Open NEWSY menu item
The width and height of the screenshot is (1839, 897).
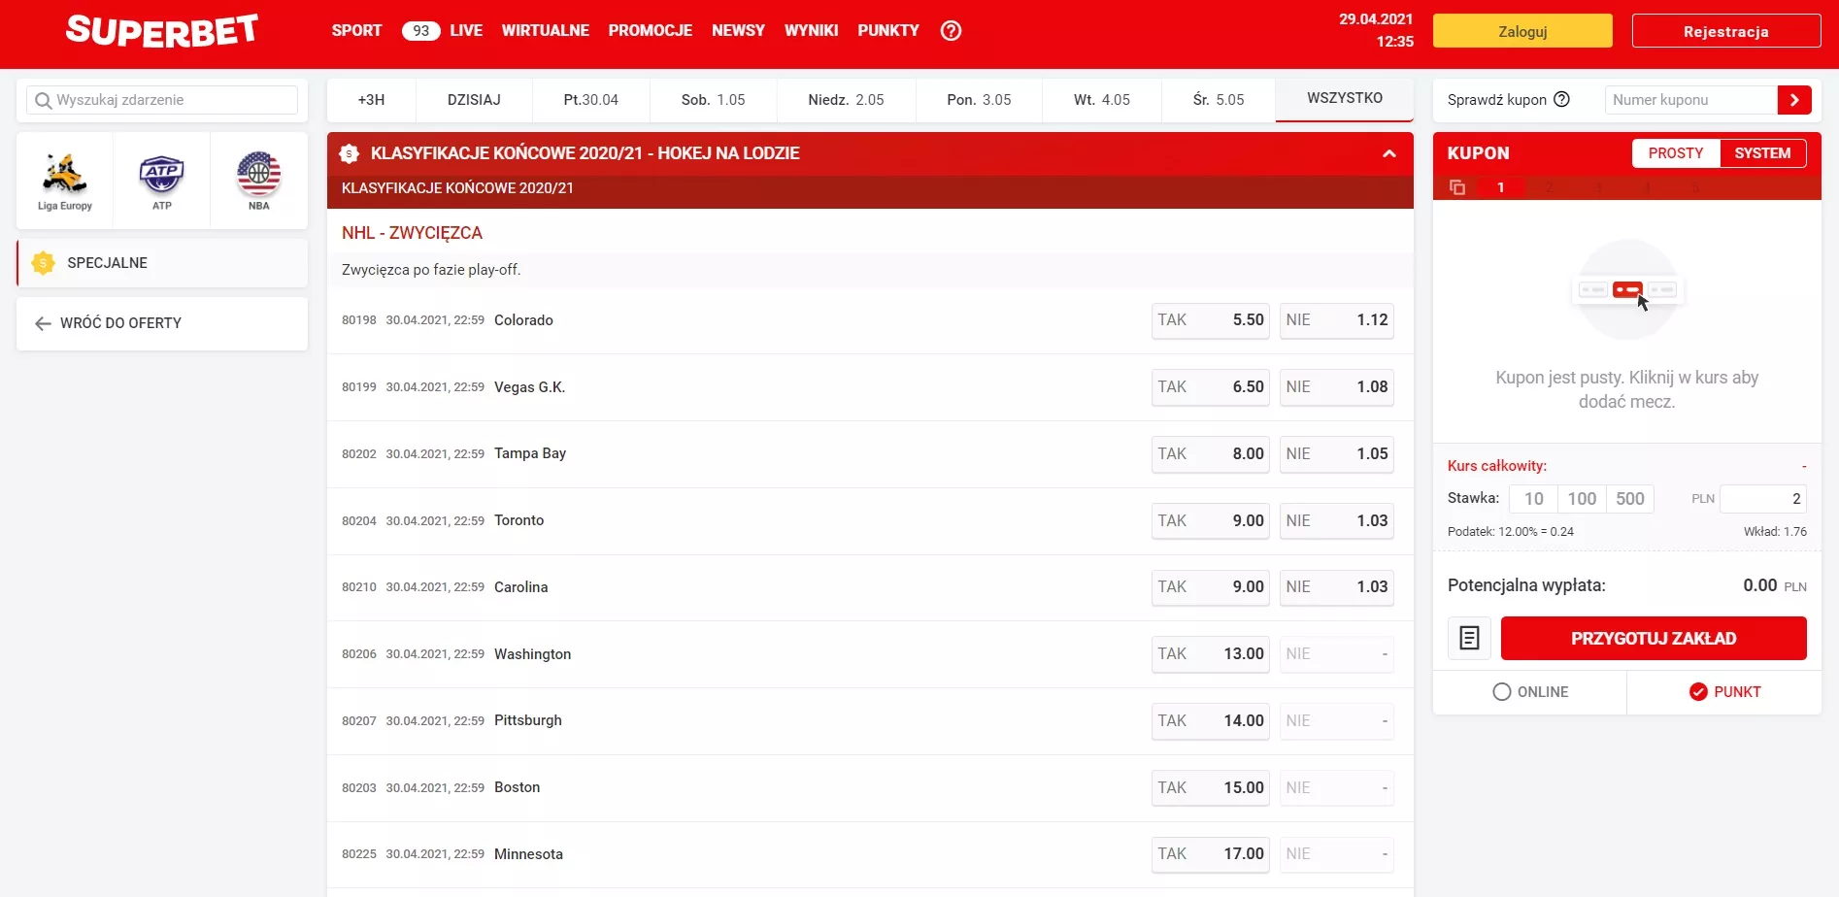click(738, 31)
